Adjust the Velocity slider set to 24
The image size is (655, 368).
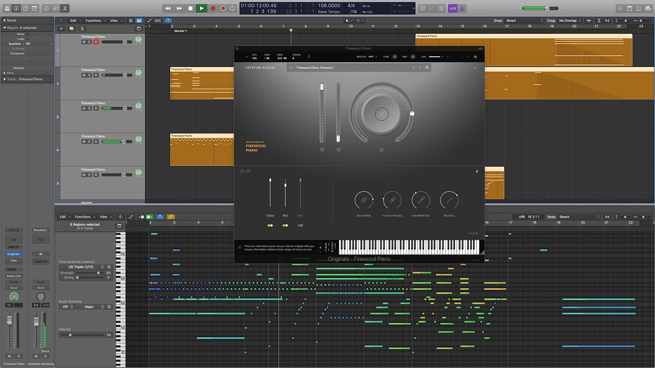70,334
